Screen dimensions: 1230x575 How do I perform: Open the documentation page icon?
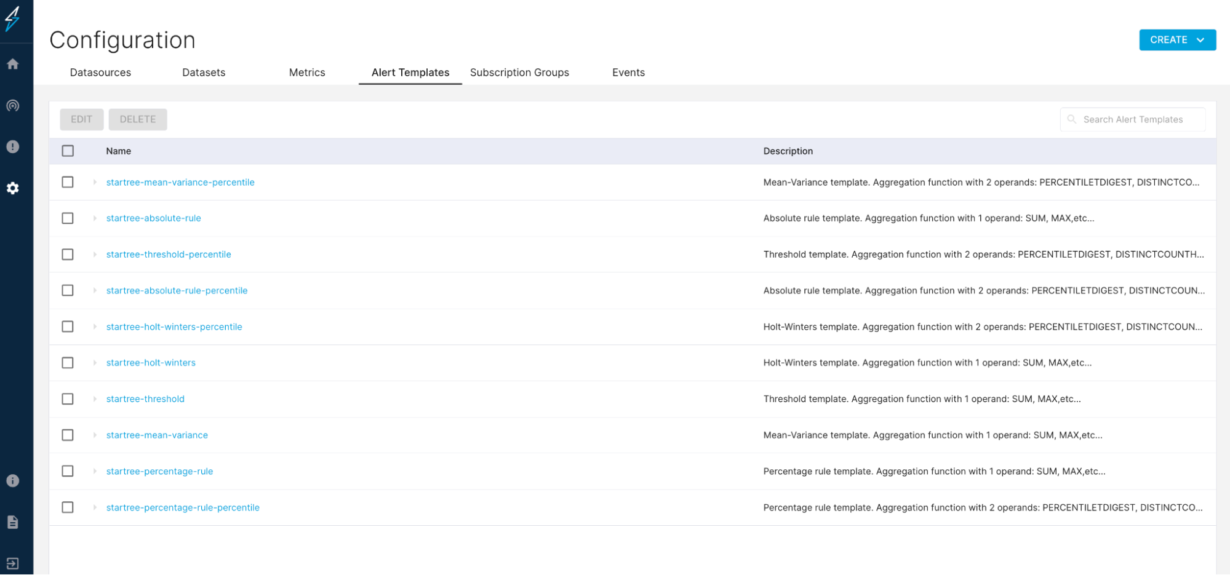[12, 521]
